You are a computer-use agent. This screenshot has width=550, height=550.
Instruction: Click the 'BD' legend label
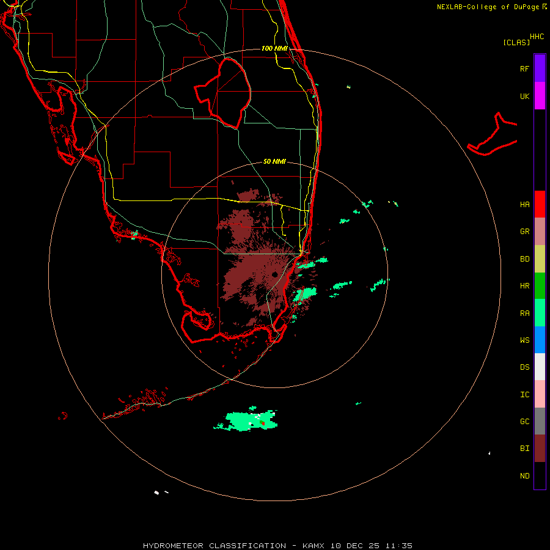524,259
